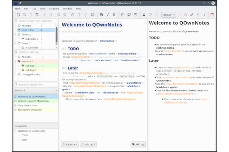Click the find note magnifier icon
The image size is (229, 152).
(25, 15)
